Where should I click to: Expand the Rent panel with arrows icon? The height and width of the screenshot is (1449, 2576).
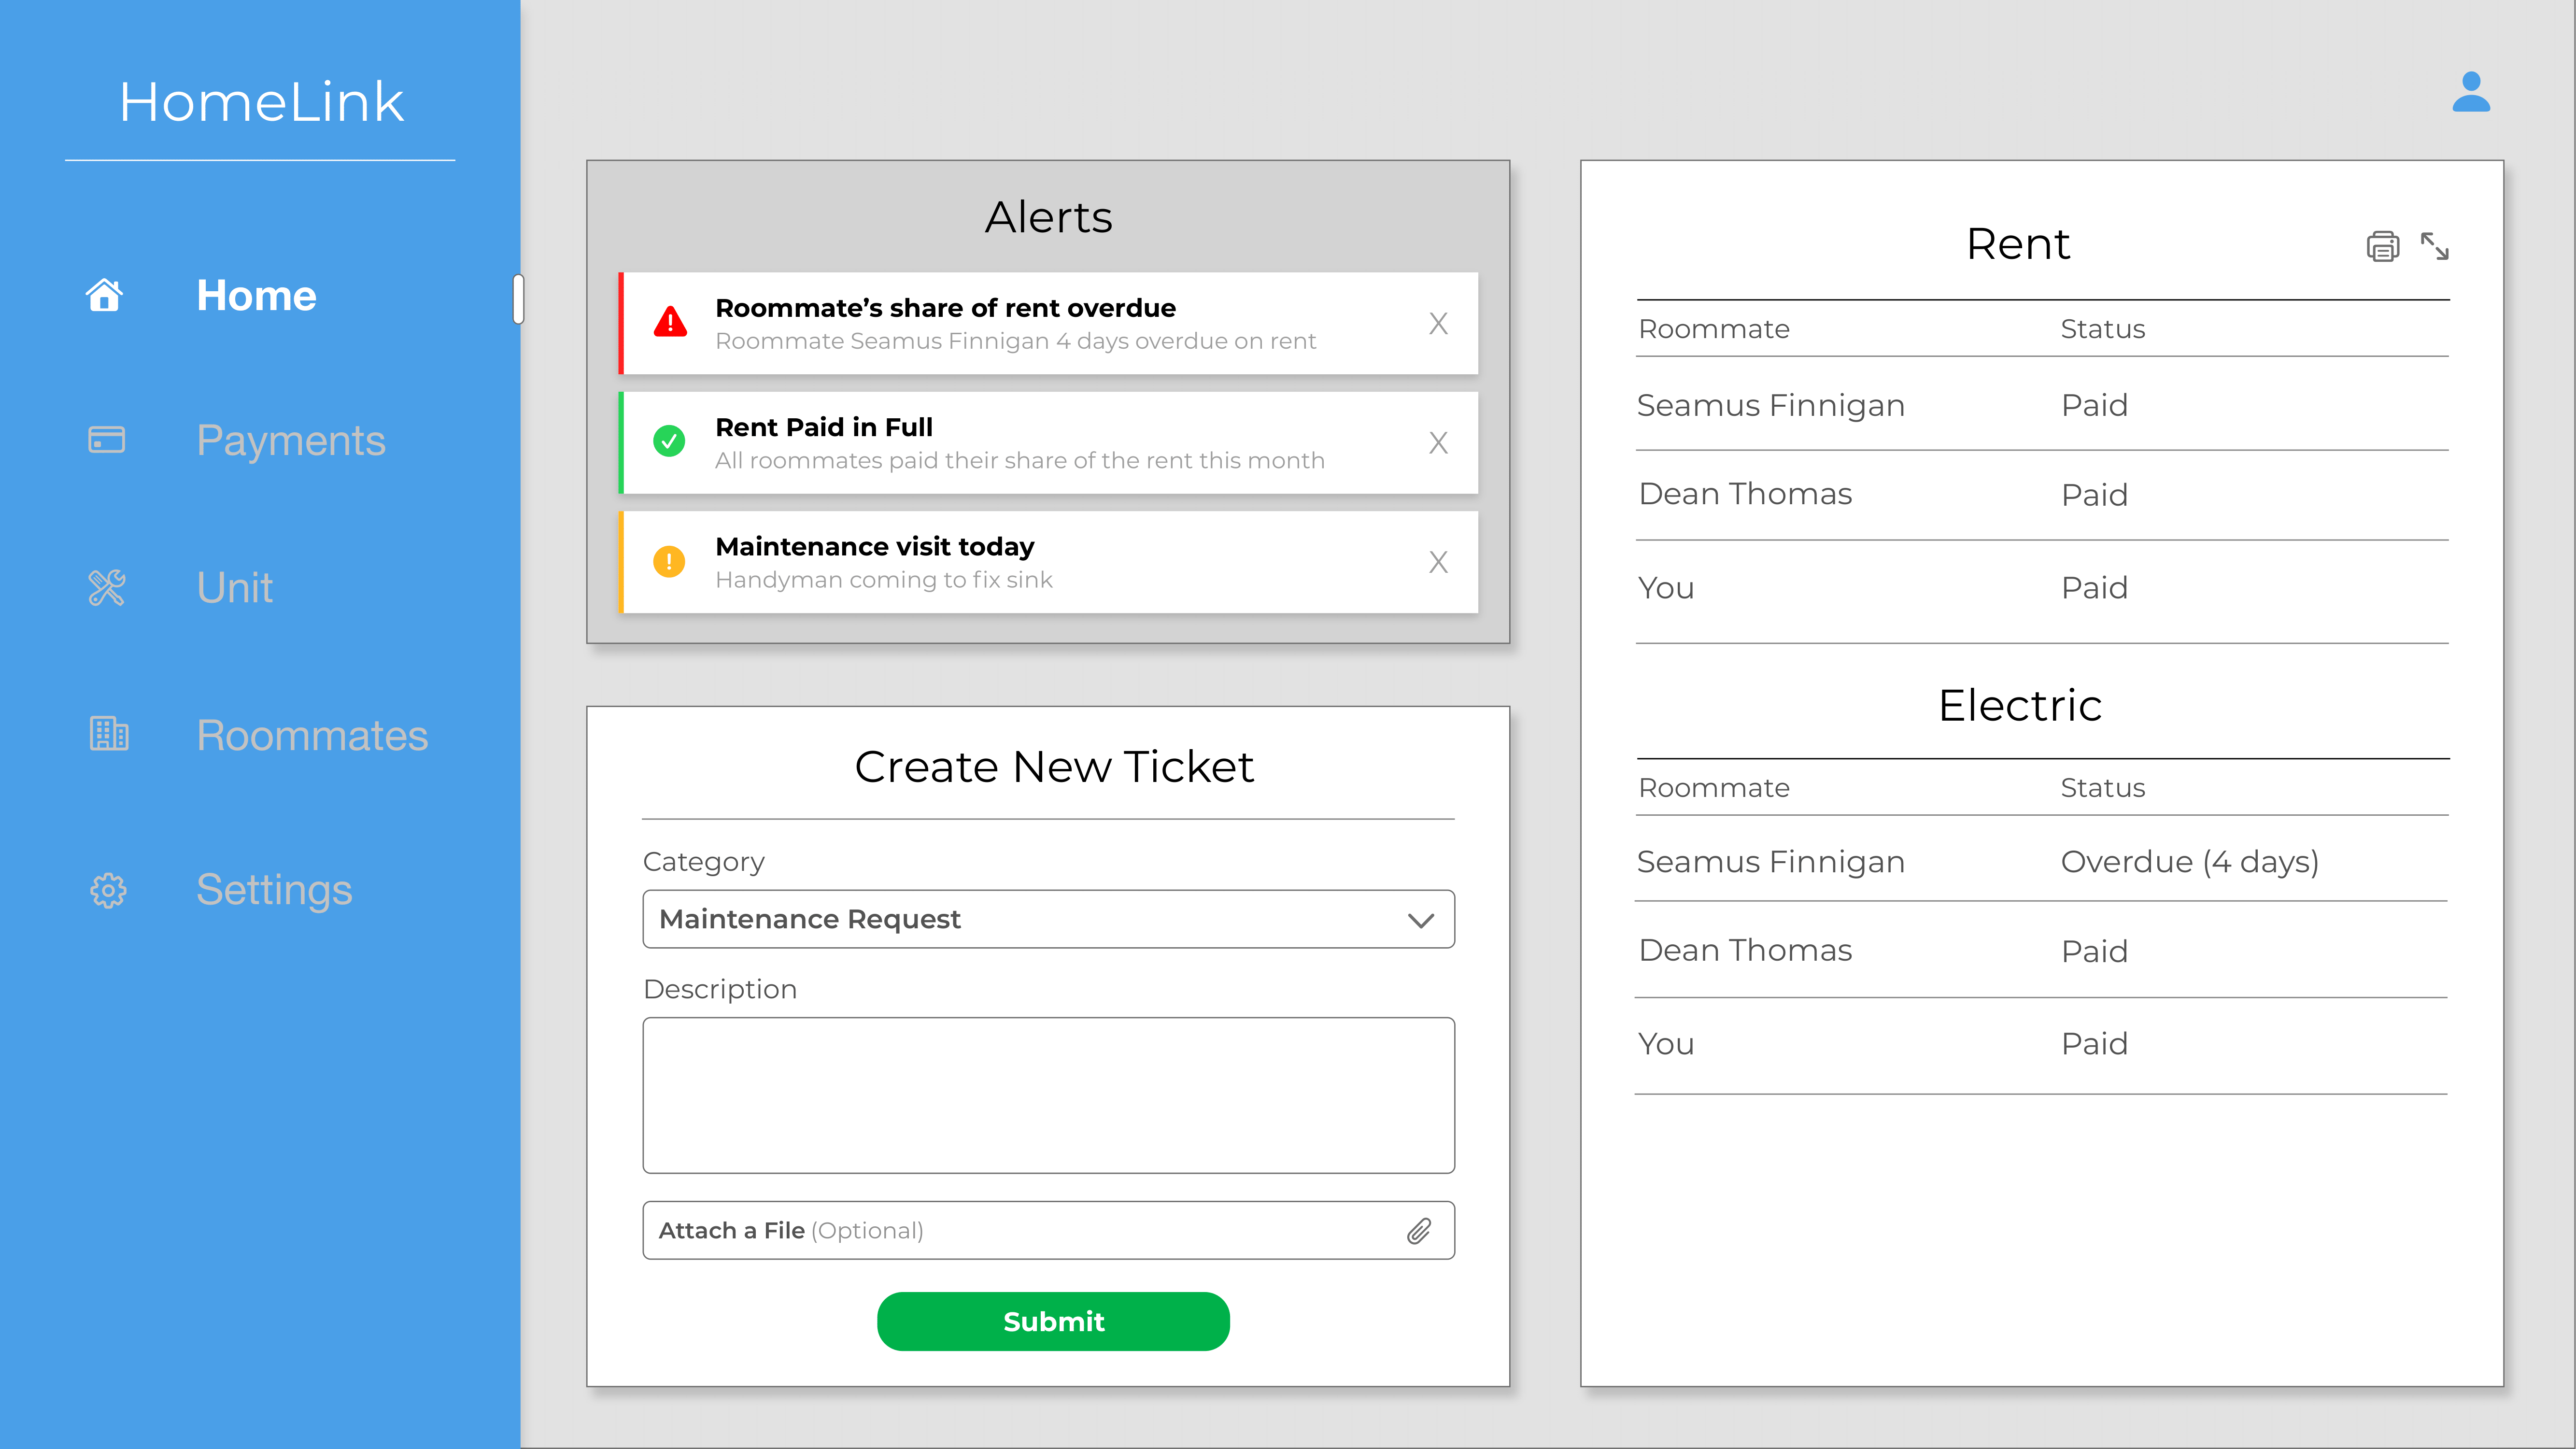click(2434, 246)
